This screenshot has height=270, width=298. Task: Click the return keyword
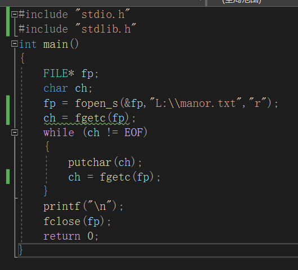[62, 236]
